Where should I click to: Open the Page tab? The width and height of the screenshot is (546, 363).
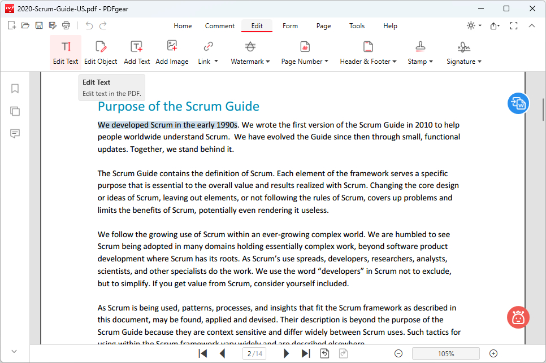324,26
